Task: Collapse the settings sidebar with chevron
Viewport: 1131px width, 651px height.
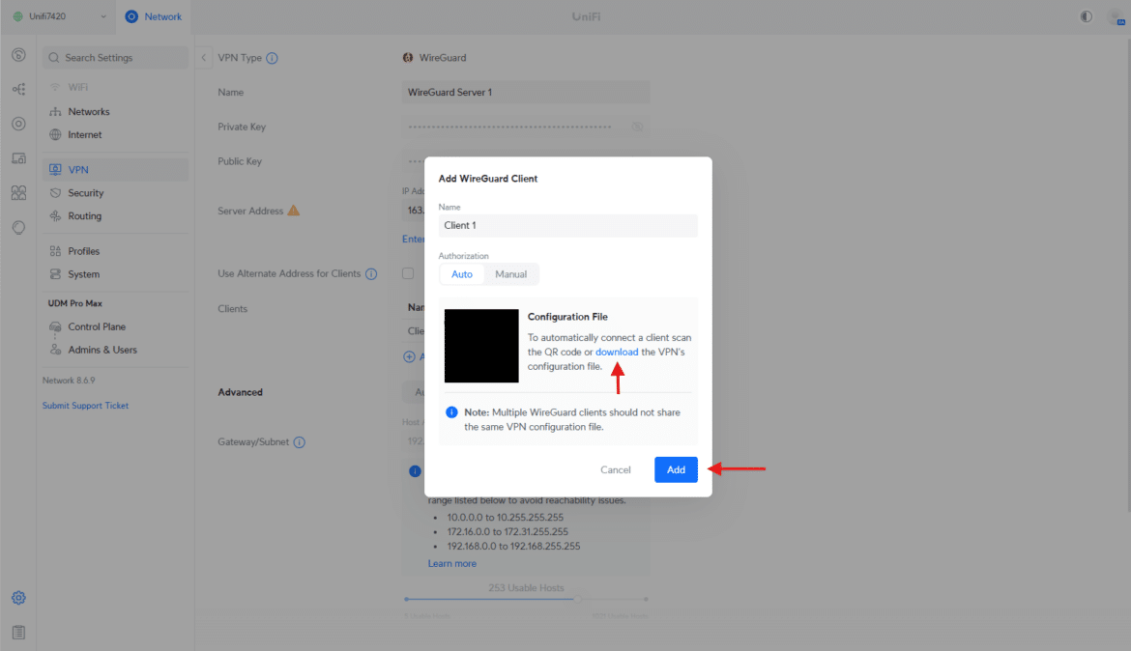Action: (203, 58)
